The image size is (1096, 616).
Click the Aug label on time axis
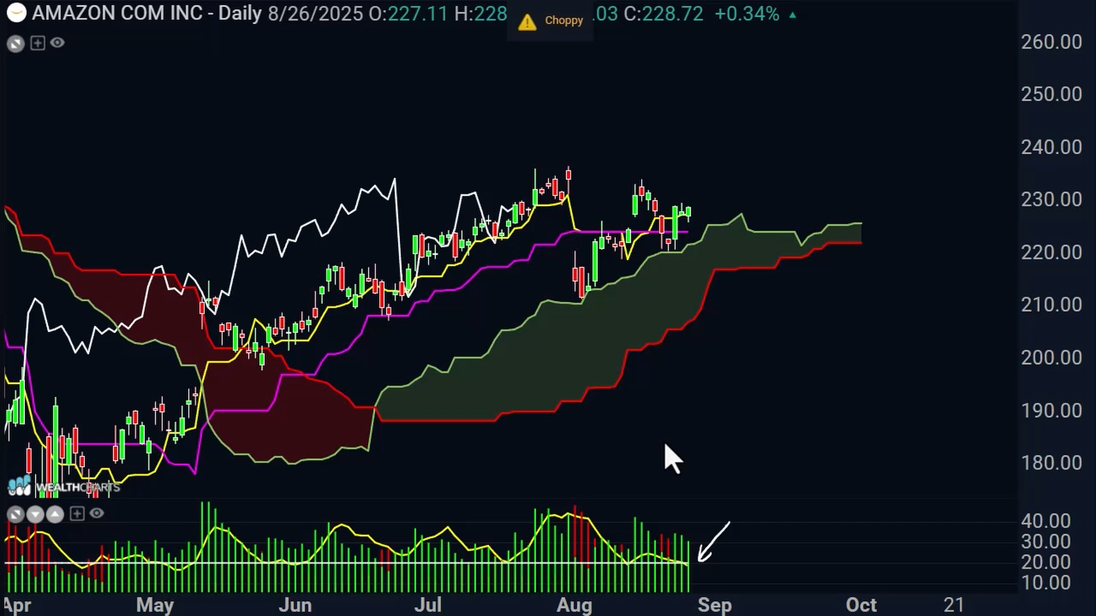click(574, 605)
